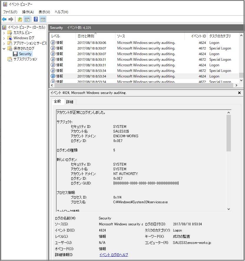Image resolution: width=245 pixels, height=261 pixels.
Task: Collapse the 保存されたログ tree node
Action: click(4, 49)
